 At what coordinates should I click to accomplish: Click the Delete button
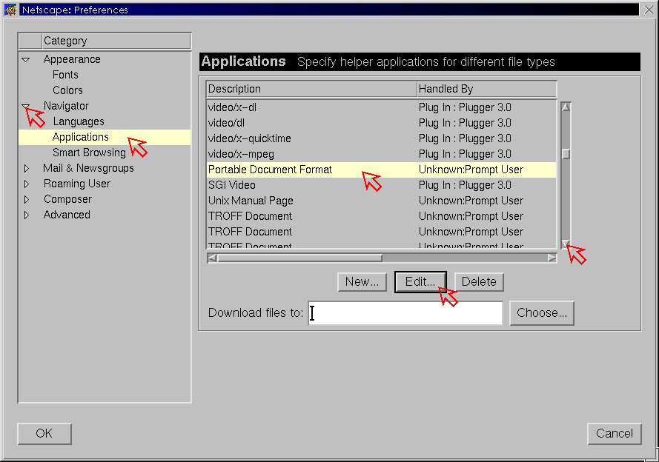click(x=479, y=282)
